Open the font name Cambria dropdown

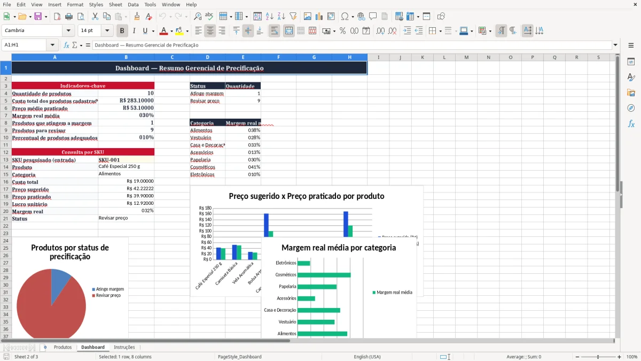click(68, 31)
